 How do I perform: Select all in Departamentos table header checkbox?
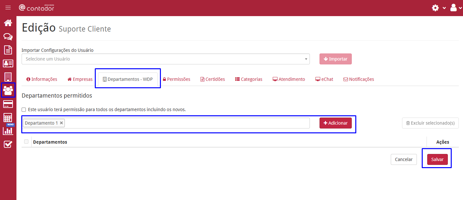[26, 141]
